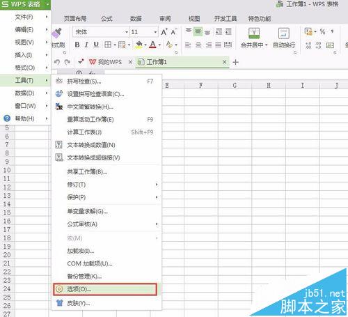Align text right
348x317 pixels.
tap(209, 45)
